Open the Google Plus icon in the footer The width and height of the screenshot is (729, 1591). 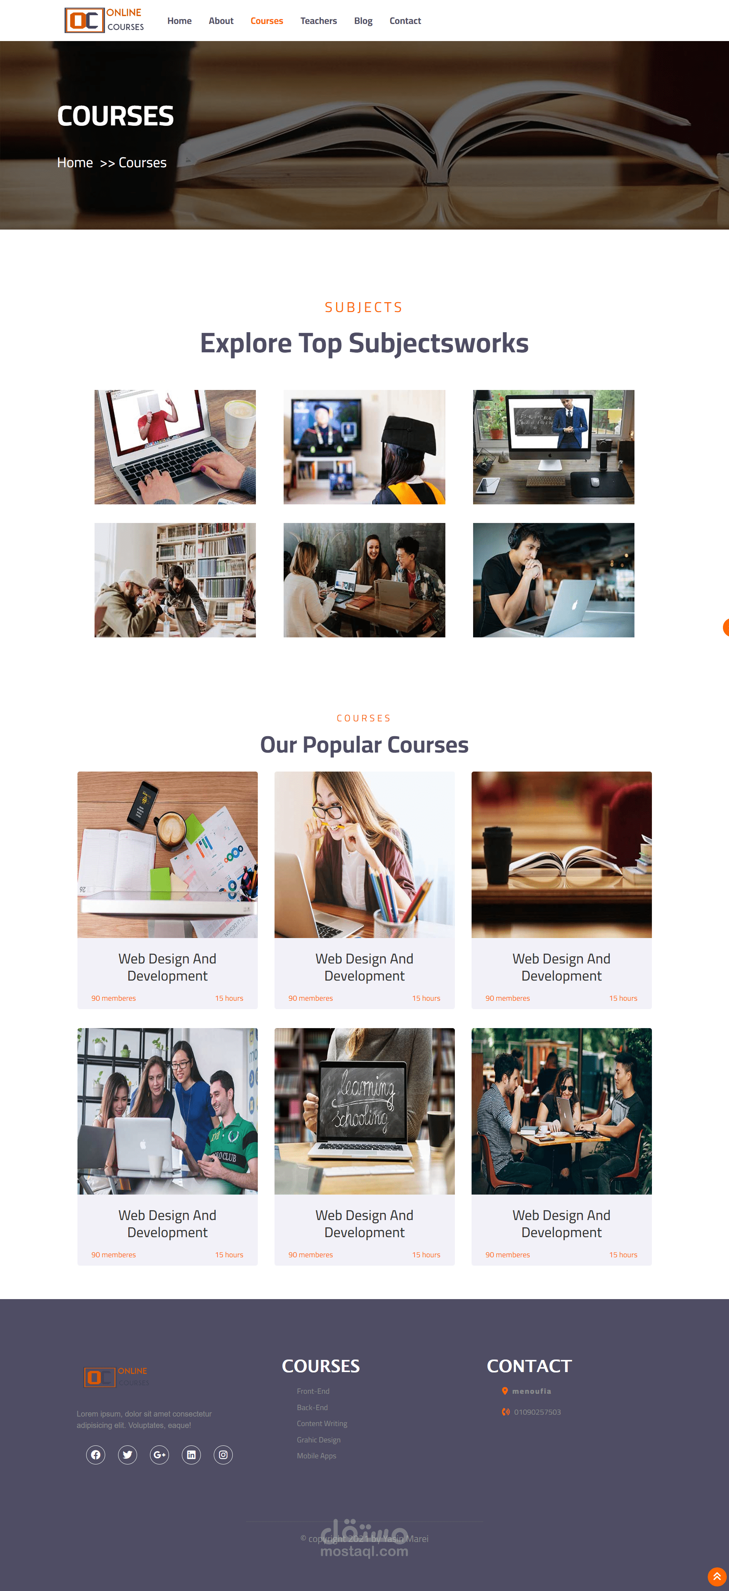click(x=160, y=1455)
